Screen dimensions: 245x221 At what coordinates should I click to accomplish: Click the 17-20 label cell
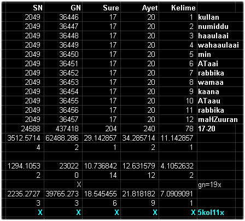tap(217, 129)
